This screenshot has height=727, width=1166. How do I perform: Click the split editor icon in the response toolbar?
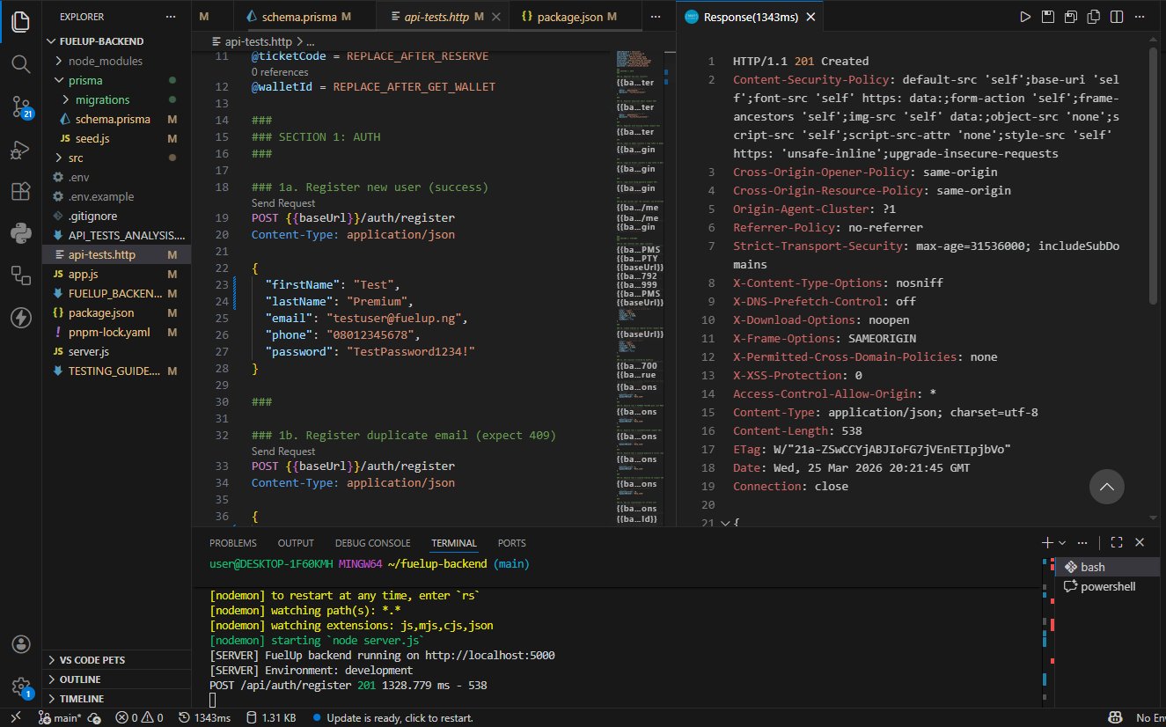click(1118, 17)
